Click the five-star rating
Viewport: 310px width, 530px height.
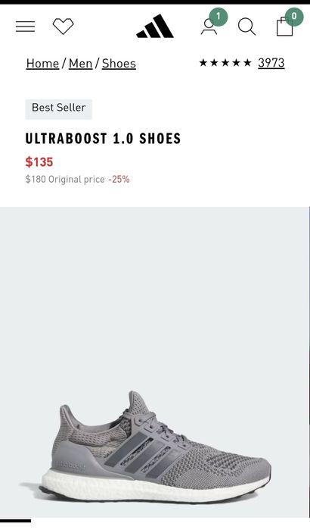[225, 63]
